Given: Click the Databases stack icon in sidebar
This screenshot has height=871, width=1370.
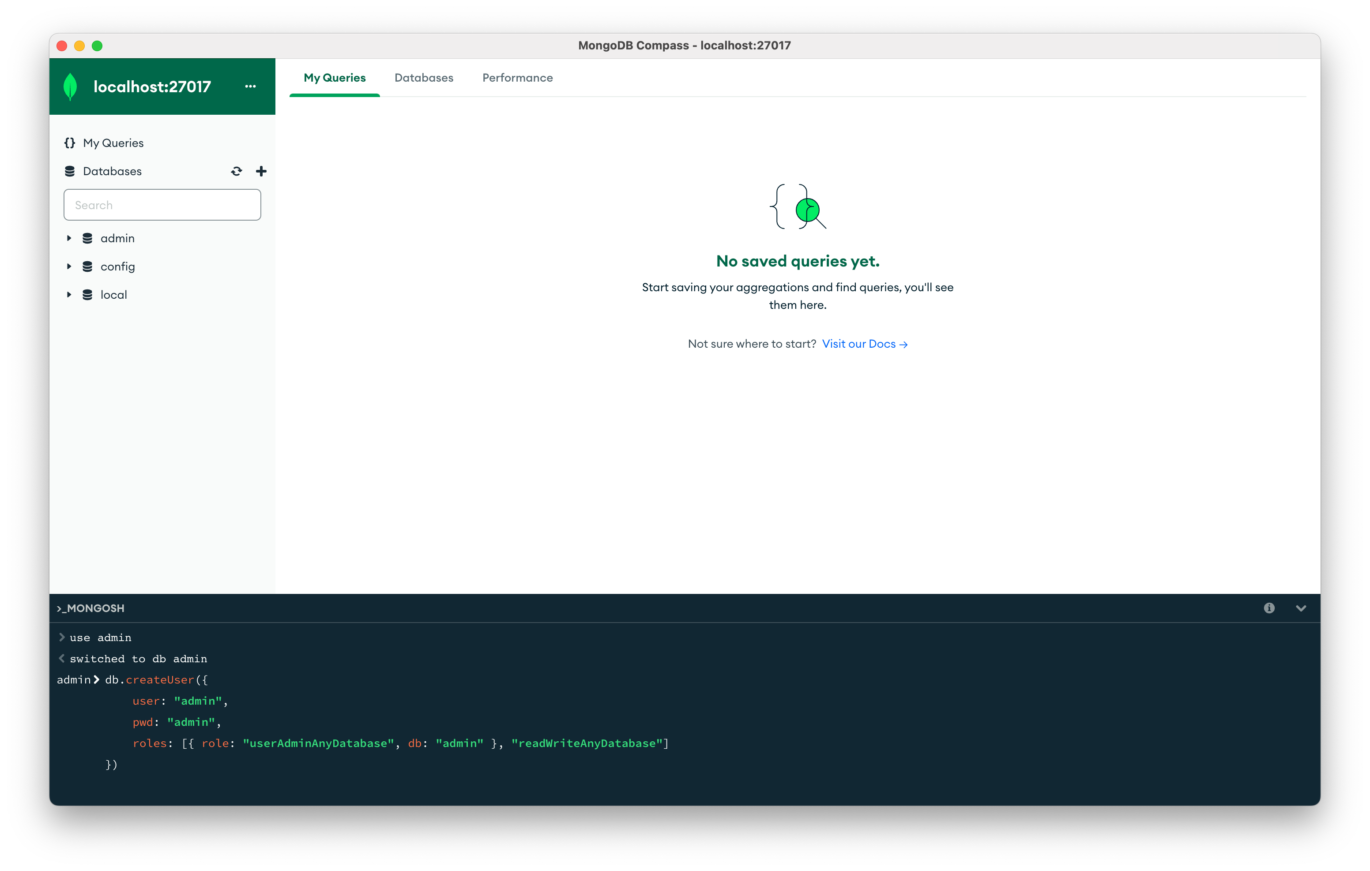Looking at the screenshot, I should (x=69, y=171).
